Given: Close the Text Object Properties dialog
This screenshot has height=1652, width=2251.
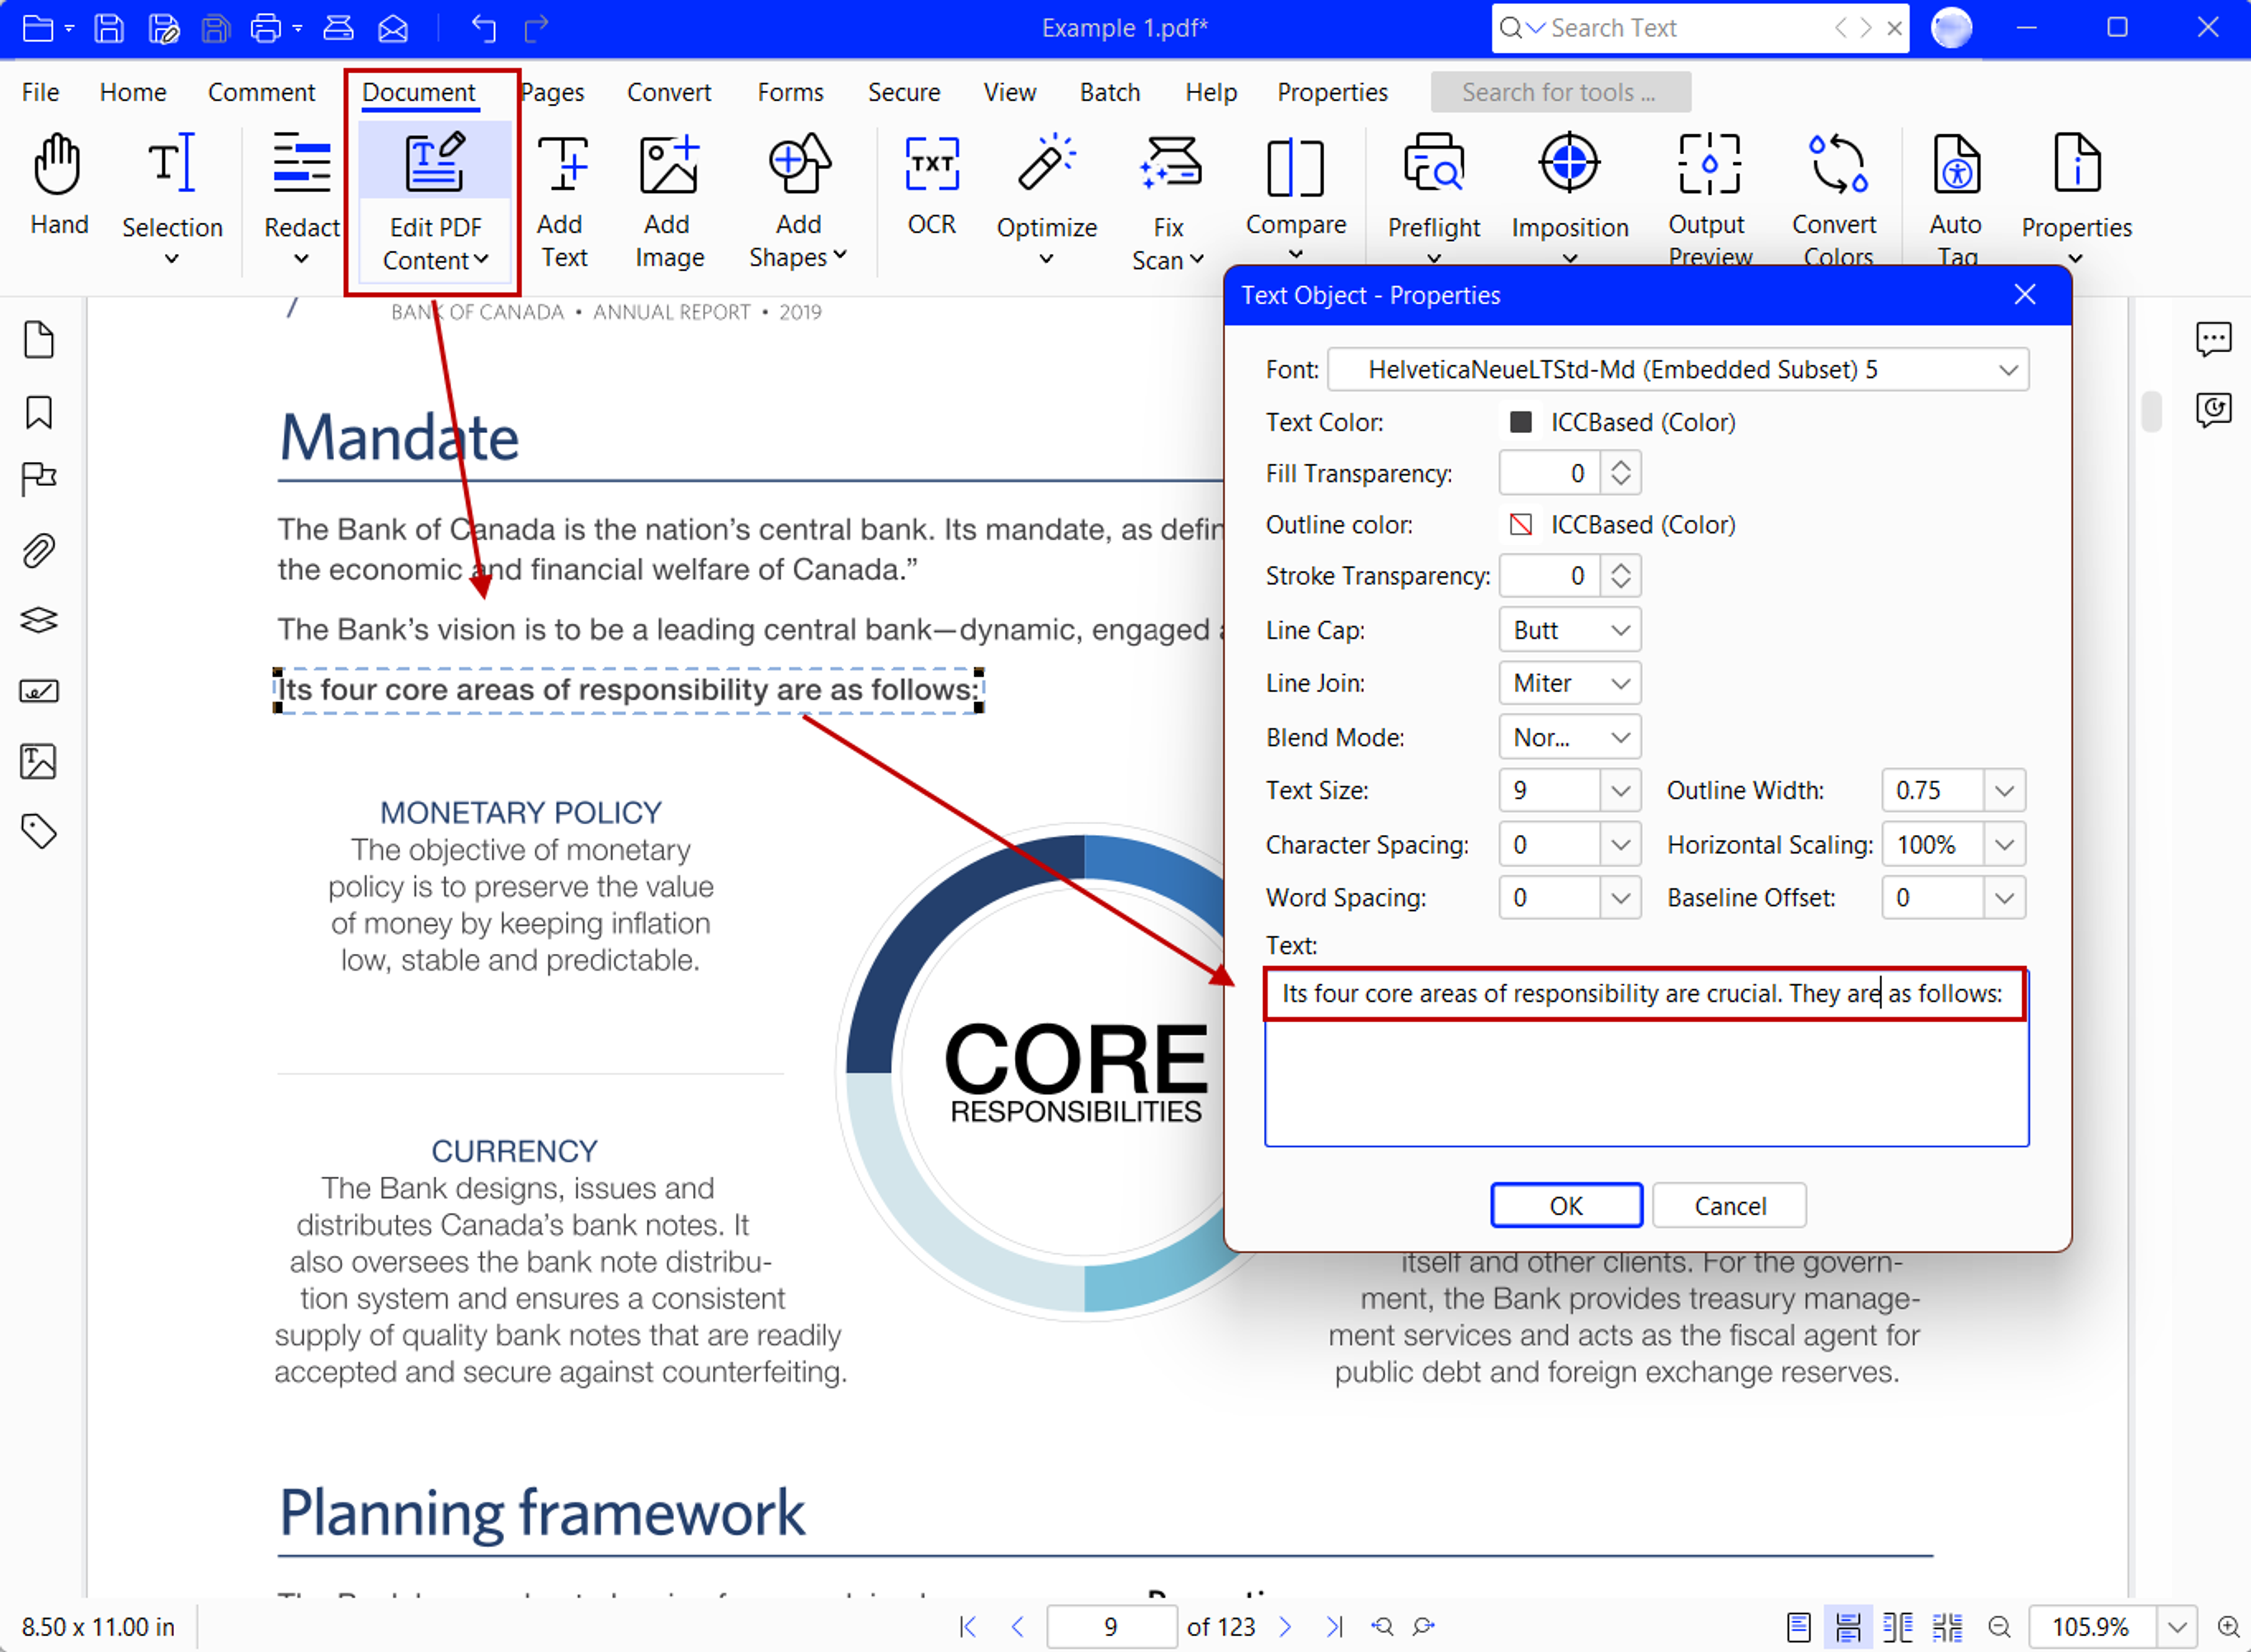Looking at the screenshot, I should 2025,295.
